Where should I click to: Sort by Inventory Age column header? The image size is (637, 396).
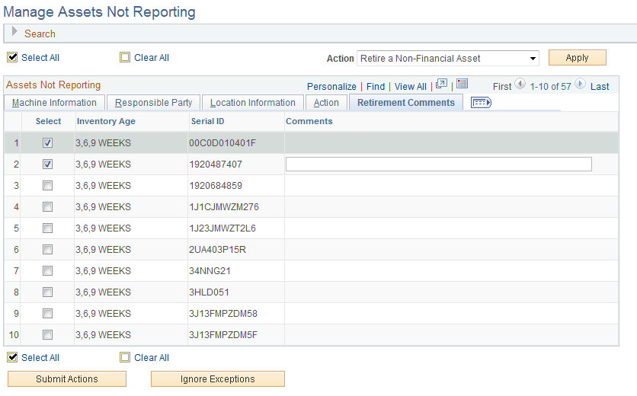click(106, 121)
